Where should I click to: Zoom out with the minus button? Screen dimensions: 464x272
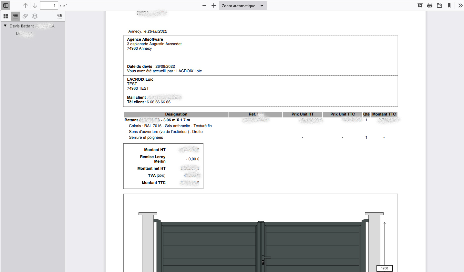pos(204,5)
